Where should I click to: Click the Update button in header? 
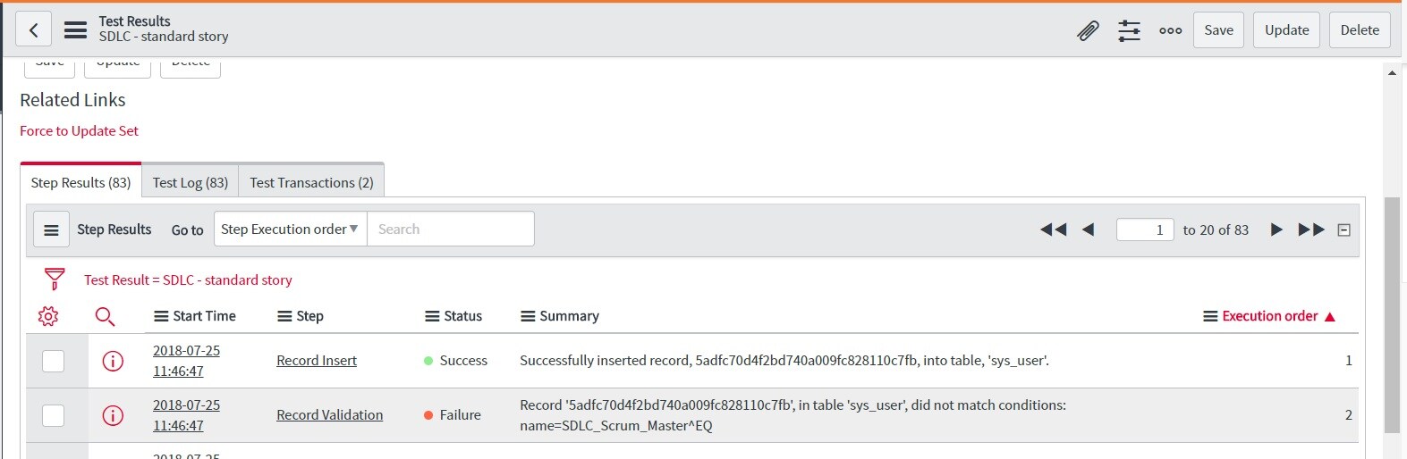pyautogui.click(x=1286, y=30)
